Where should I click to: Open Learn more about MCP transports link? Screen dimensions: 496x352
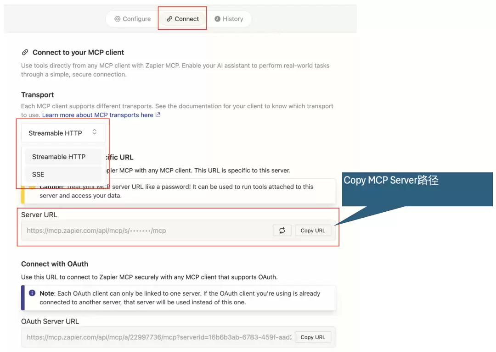pos(98,115)
